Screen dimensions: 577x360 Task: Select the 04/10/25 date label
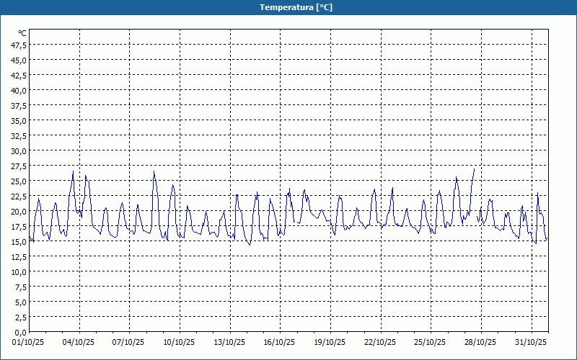click(79, 341)
